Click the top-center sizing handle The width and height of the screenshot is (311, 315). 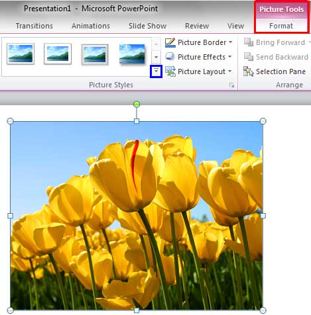click(137, 121)
